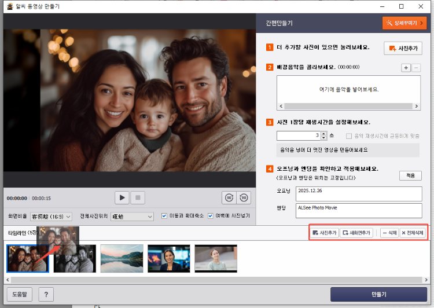Click the large preview image
The height and width of the screenshot is (308, 434).
click(x=130, y=100)
